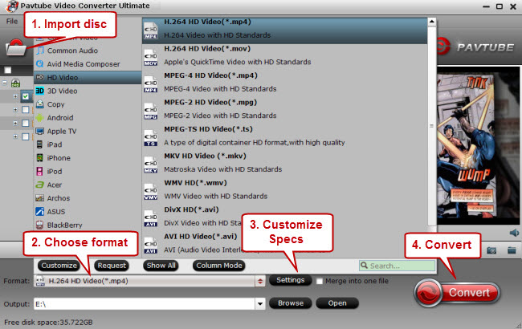This screenshot has height=329, width=522.
Task: Choose the Archos category
Action: click(88, 198)
